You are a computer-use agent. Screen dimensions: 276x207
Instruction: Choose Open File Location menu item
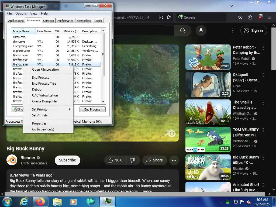pos(45,70)
